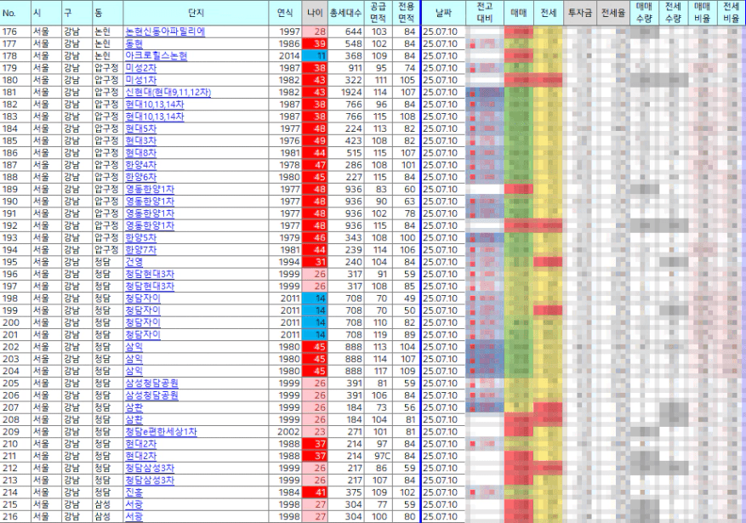The image size is (746, 523).
Task: Click household count cell 644
Action: click(346, 31)
